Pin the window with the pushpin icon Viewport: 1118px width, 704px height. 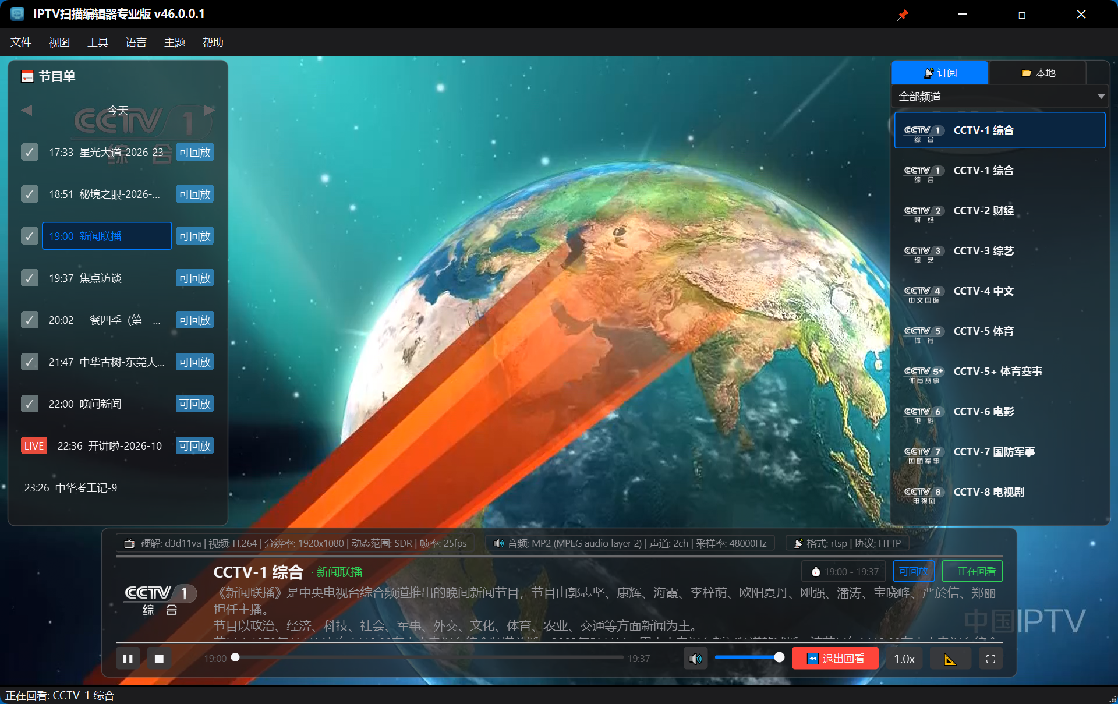click(903, 15)
